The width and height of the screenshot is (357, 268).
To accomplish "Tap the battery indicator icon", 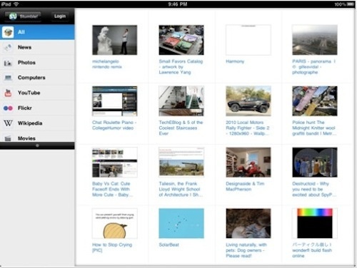I will click(x=351, y=4).
